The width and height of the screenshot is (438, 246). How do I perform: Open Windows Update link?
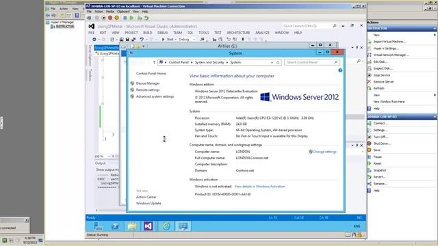(x=149, y=204)
